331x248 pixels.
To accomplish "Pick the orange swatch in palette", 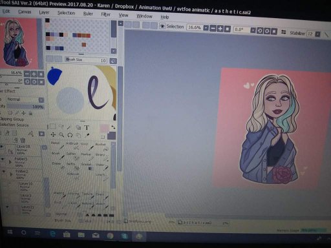I will click(x=84, y=45).
